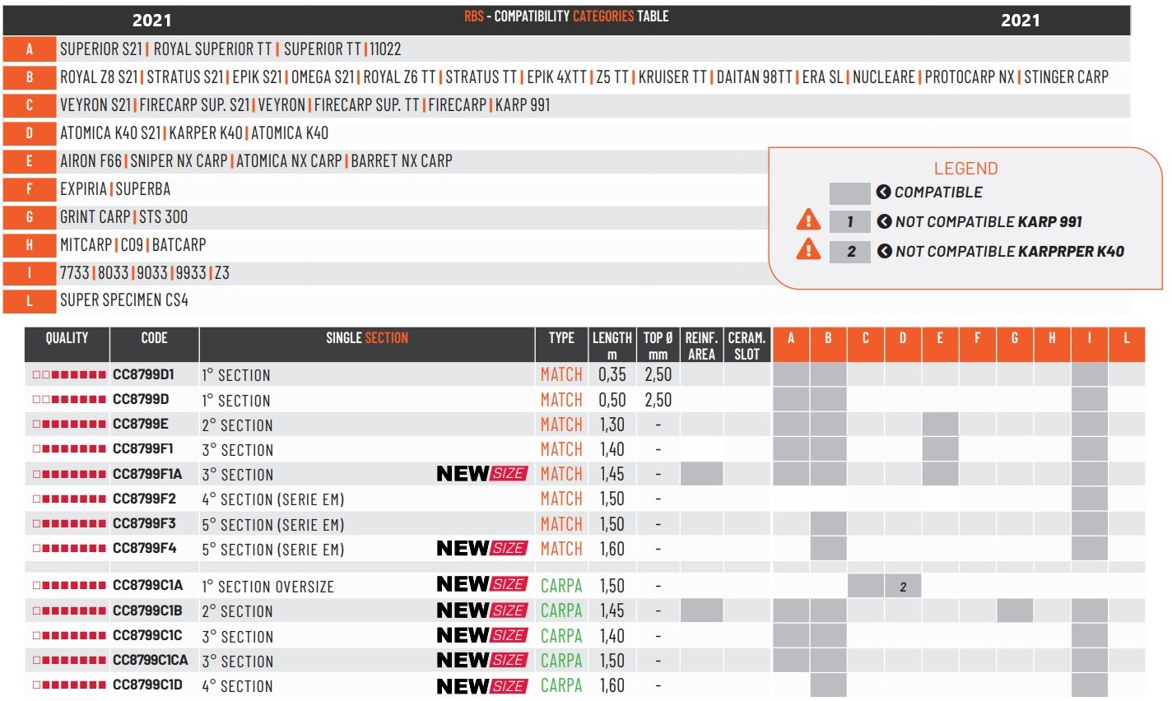This screenshot has height=701, width=1172.
Task: Click 'VEYRON S21' in category C row
Action: point(95,105)
